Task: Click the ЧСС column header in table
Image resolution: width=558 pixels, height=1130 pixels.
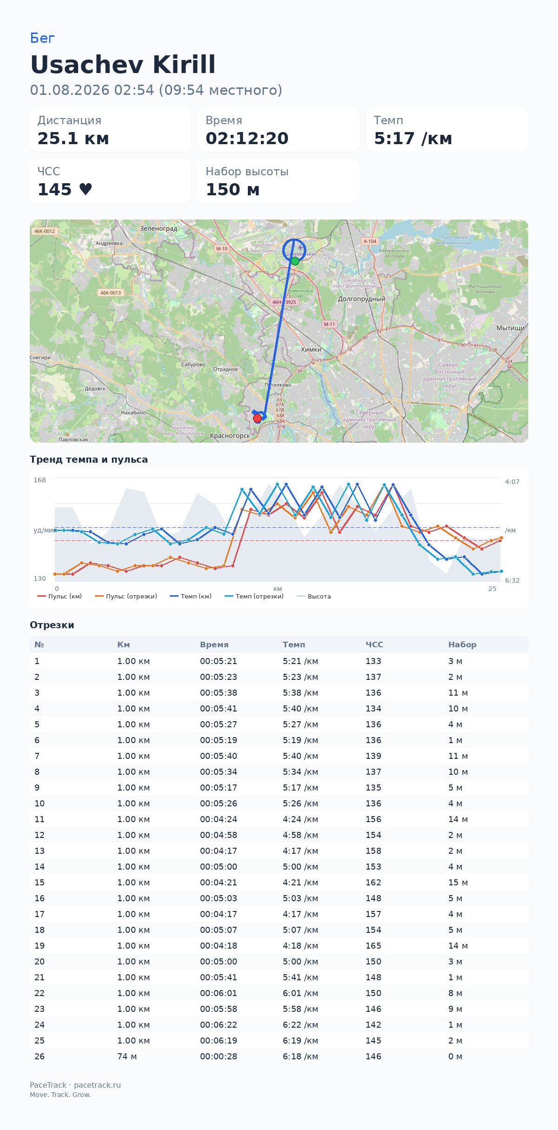Action: pos(374,645)
